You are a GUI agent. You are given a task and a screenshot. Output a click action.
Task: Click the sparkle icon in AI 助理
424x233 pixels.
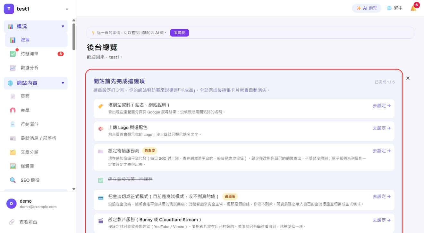(x=359, y=8)
